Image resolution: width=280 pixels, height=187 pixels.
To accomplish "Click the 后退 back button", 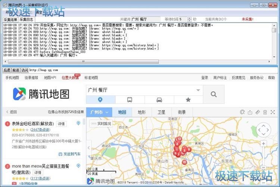I will 7,70.
